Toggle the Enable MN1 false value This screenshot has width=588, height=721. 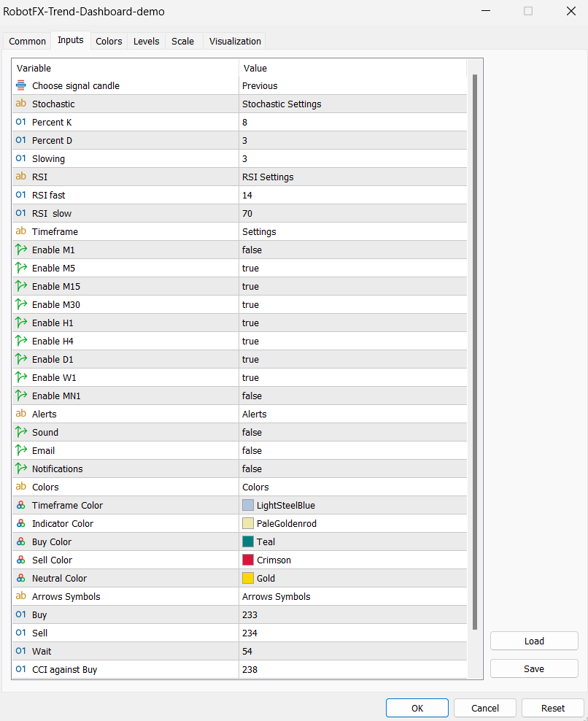(x=352, y=396)
